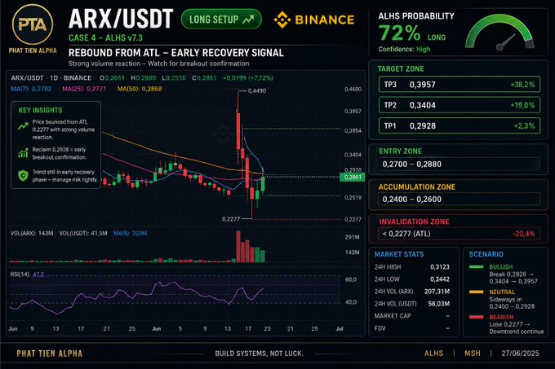Click the 'Confidence: High' text

coord(404,49)
